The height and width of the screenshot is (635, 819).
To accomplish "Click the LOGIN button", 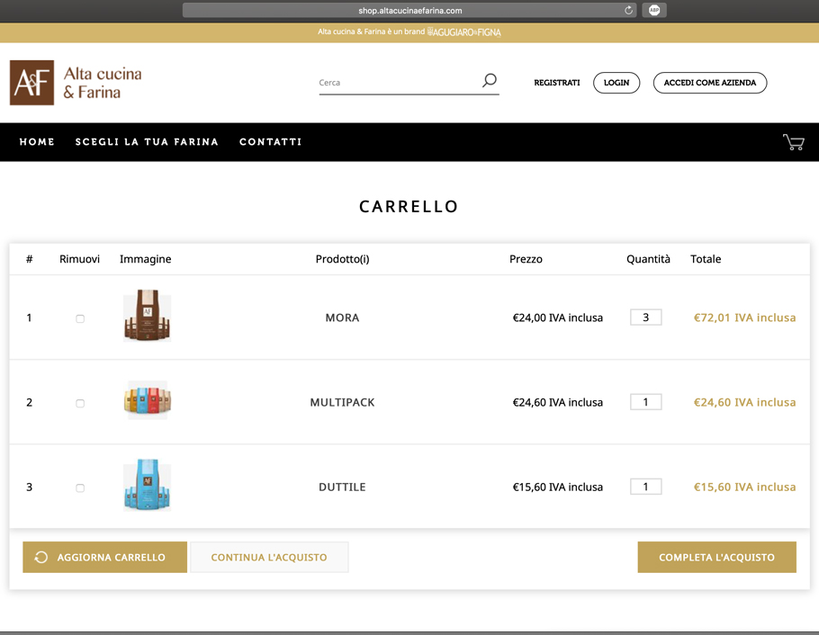I will [616, 83].
